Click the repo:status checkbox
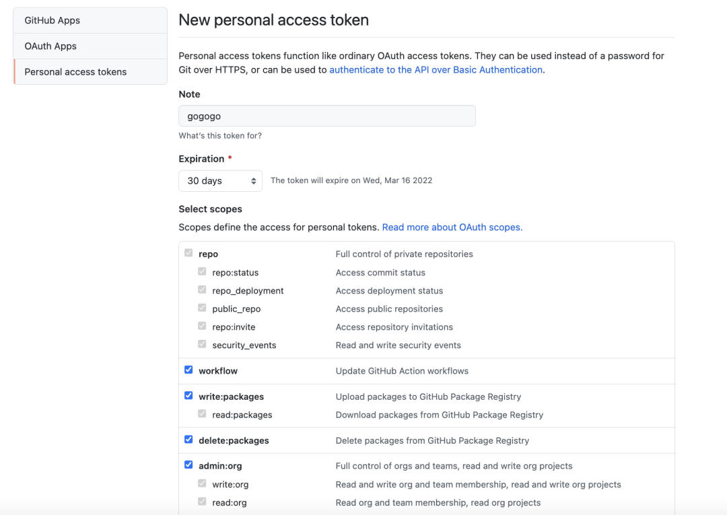This screenshot has height=515, width=727. click(202, 272)
